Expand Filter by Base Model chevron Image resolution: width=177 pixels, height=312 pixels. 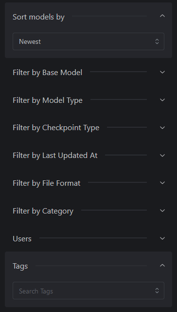tap(162, 72)
